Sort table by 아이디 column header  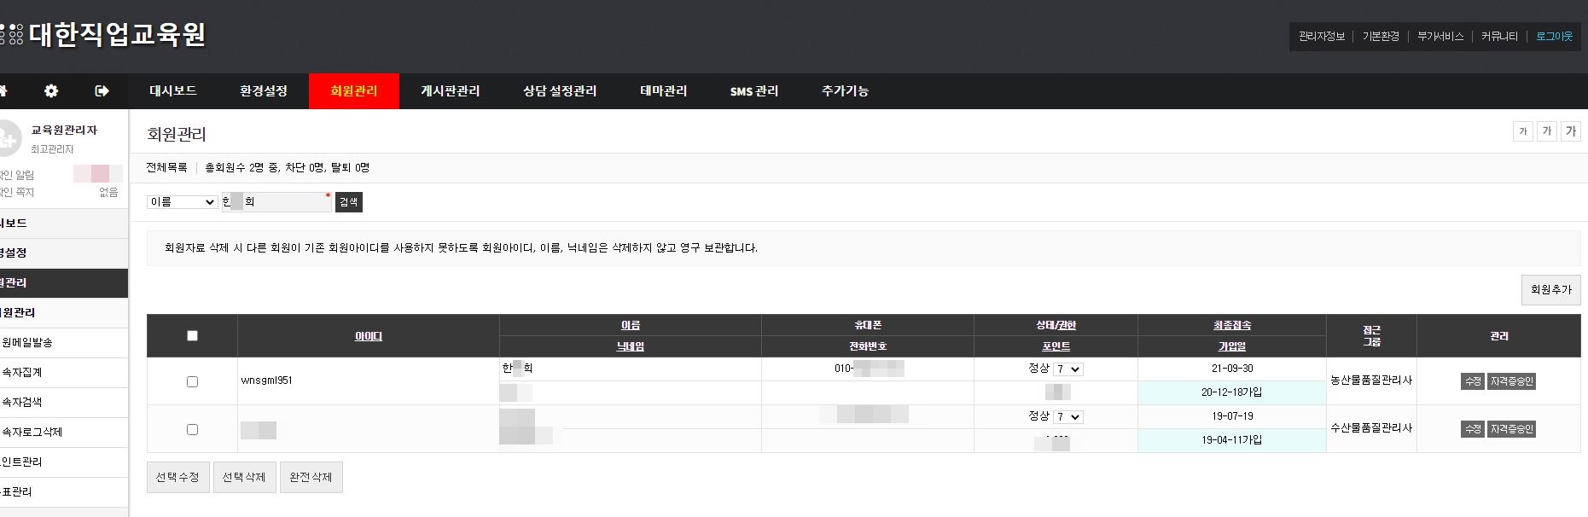[x=368, y=336]
